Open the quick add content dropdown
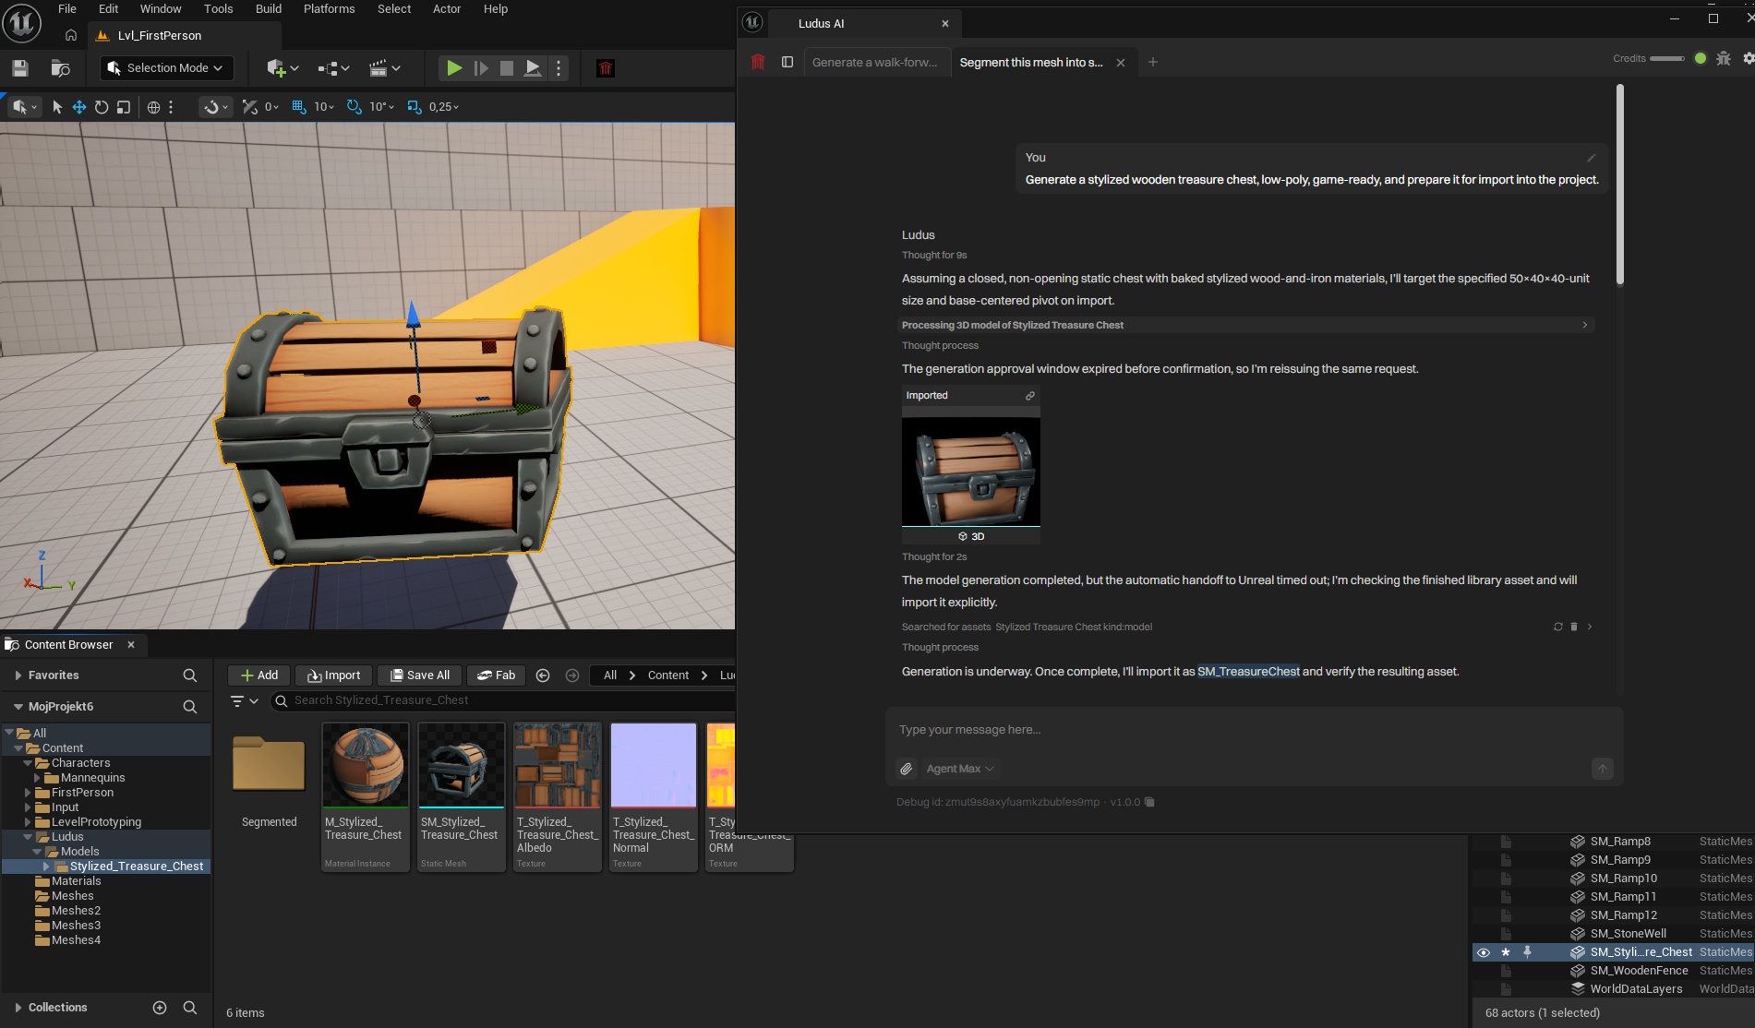Image resolution: width=1755 pixels, height=1028 pixels. click(x=282, y=68)
